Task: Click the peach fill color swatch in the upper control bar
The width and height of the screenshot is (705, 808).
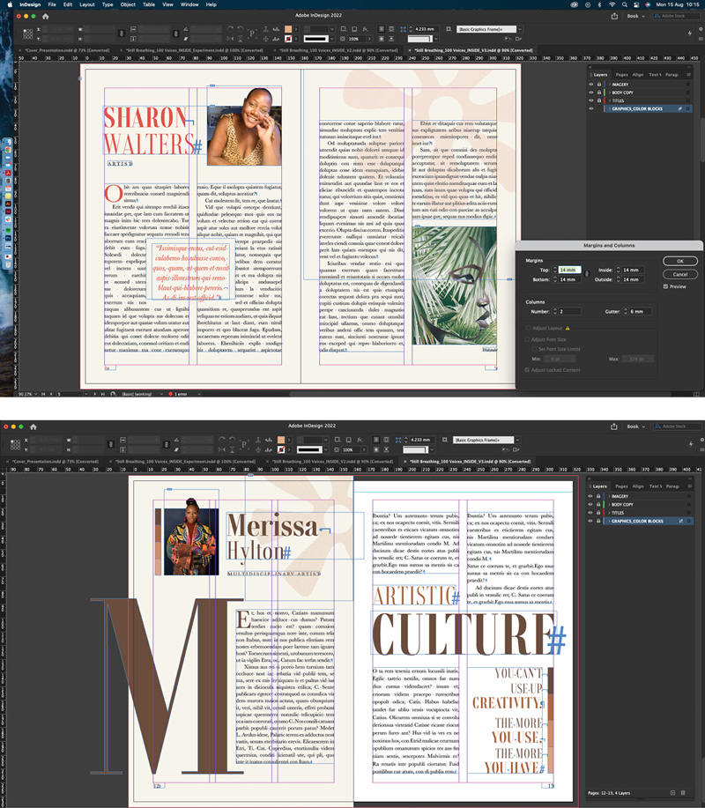Action: point(288,29)
